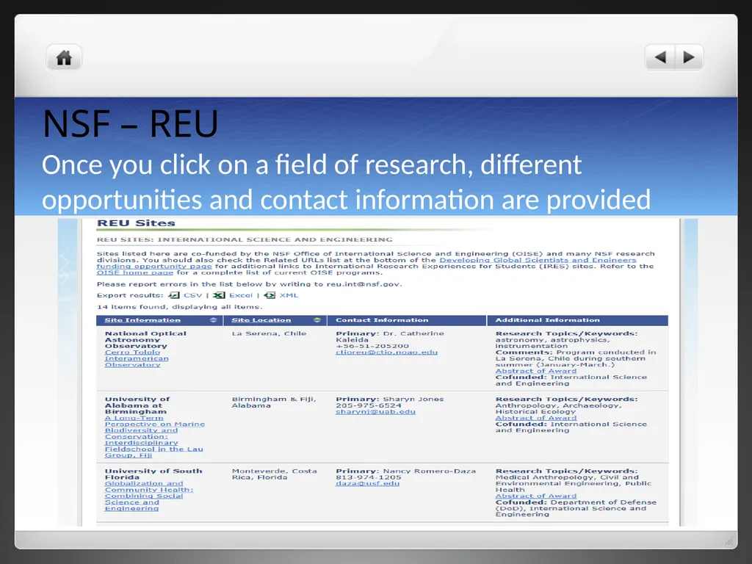Export results as CSV icon
Image resolution: width=752 pixels, height=564 pixels.
point(174,295)
